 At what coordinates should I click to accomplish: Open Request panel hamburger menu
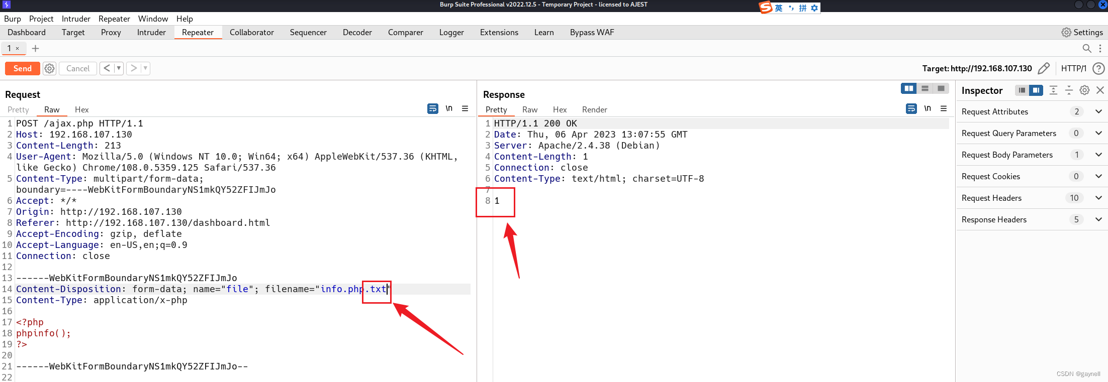465,108
